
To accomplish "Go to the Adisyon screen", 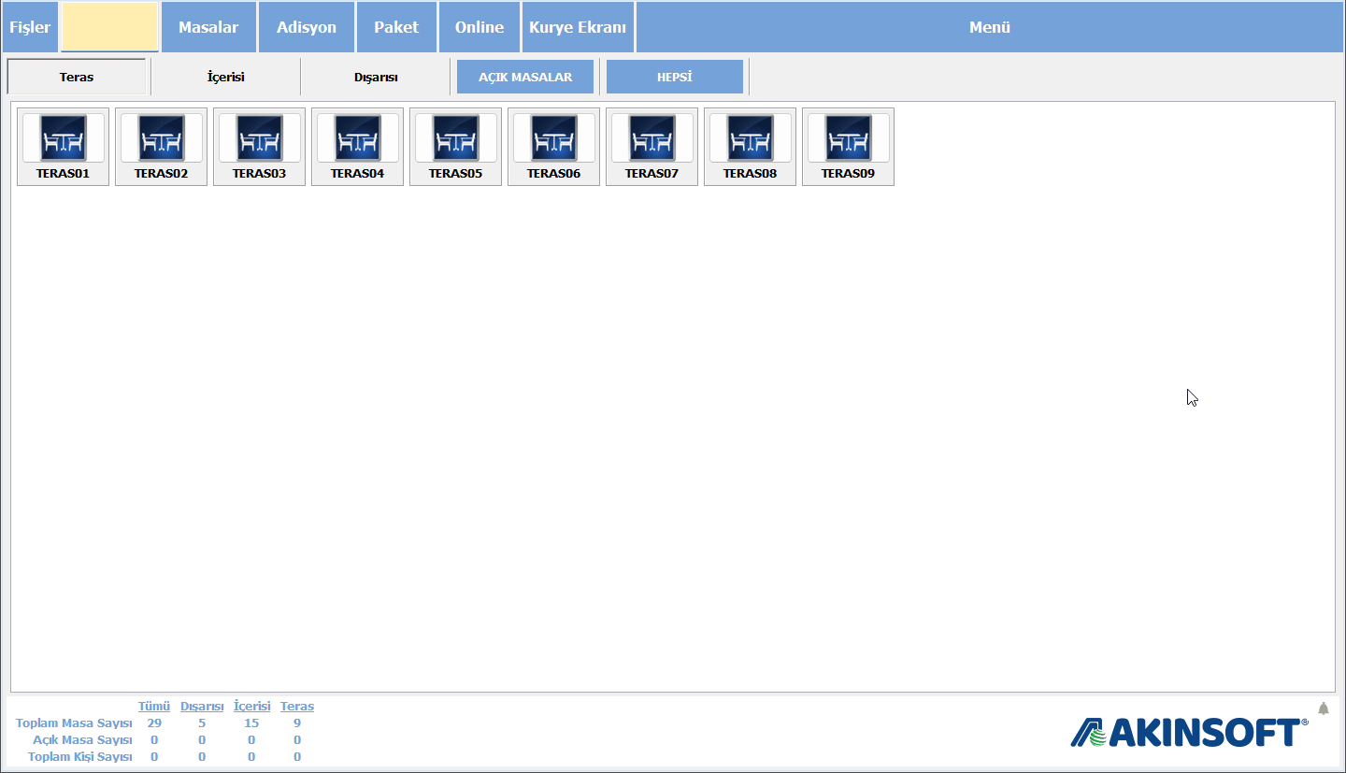I will [307, 27].
